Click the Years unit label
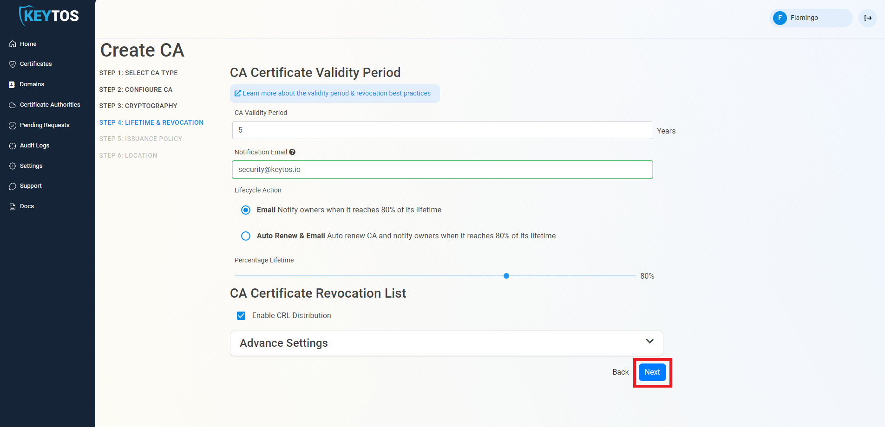The width and height of the screenshot is (885, 427). [x=666, y=131]
